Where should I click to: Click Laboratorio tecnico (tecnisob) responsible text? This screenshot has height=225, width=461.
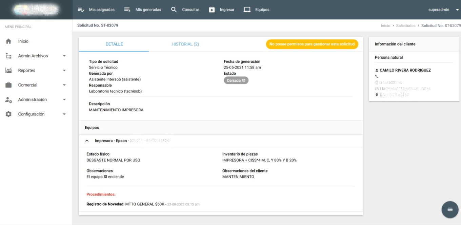[x=115, y=91]
